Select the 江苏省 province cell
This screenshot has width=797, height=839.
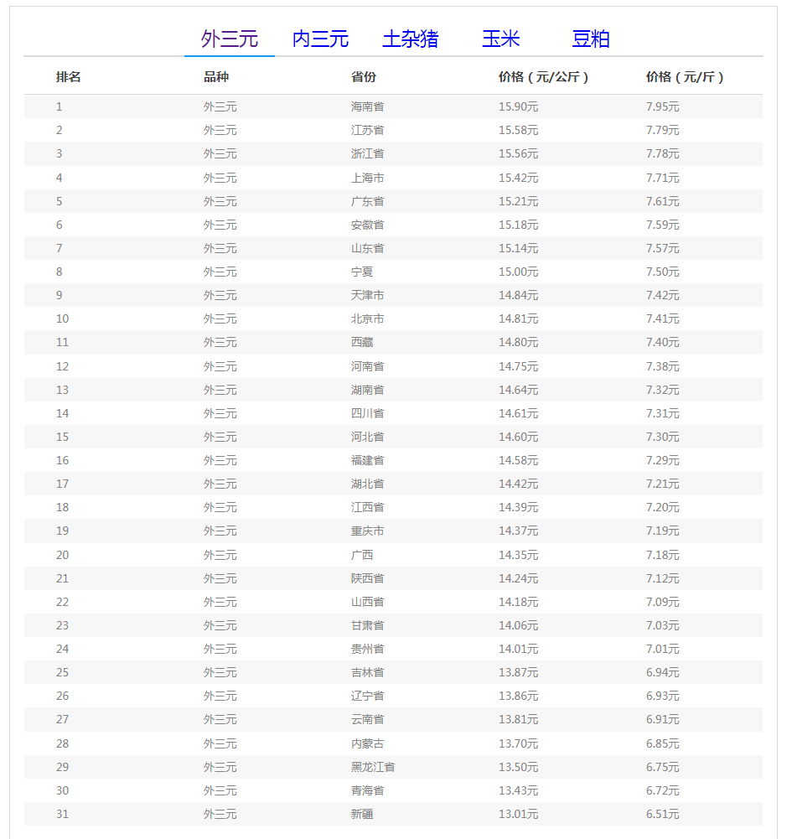367,130
